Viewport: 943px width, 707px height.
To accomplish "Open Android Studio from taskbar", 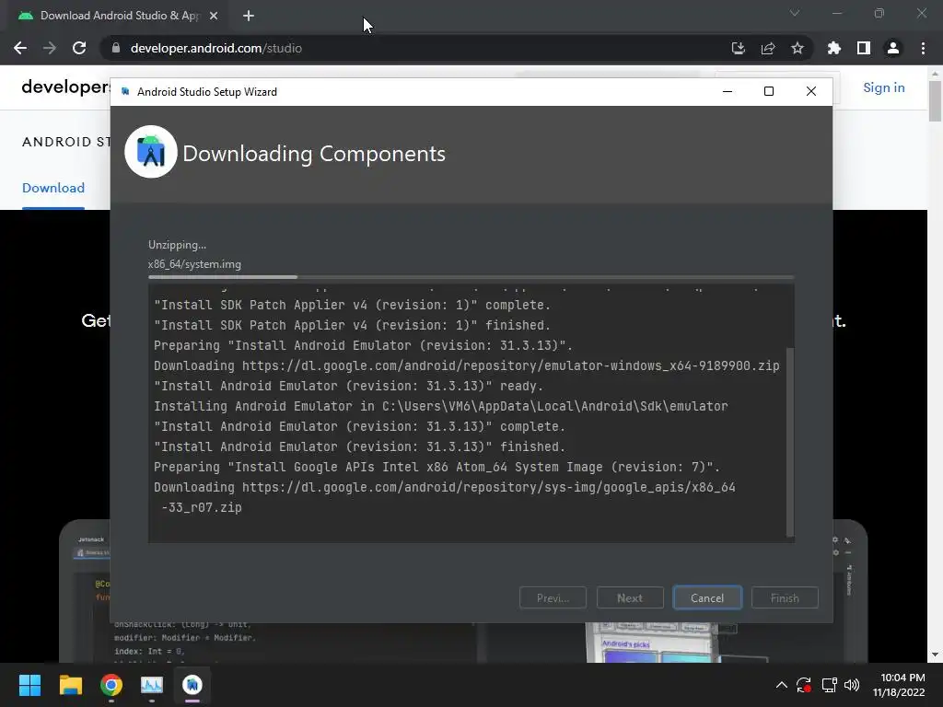I will coord(192,685).
